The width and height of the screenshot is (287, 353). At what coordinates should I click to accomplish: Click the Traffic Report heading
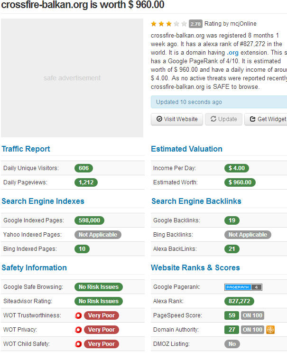(x=26, y=149)
